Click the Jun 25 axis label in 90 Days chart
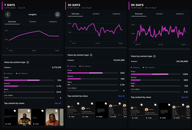This screenshot has height=130, width=192. (161, 45)
